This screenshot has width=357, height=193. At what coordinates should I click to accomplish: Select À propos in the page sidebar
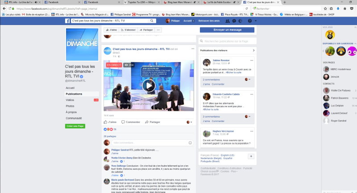click(x=71, y=112)
